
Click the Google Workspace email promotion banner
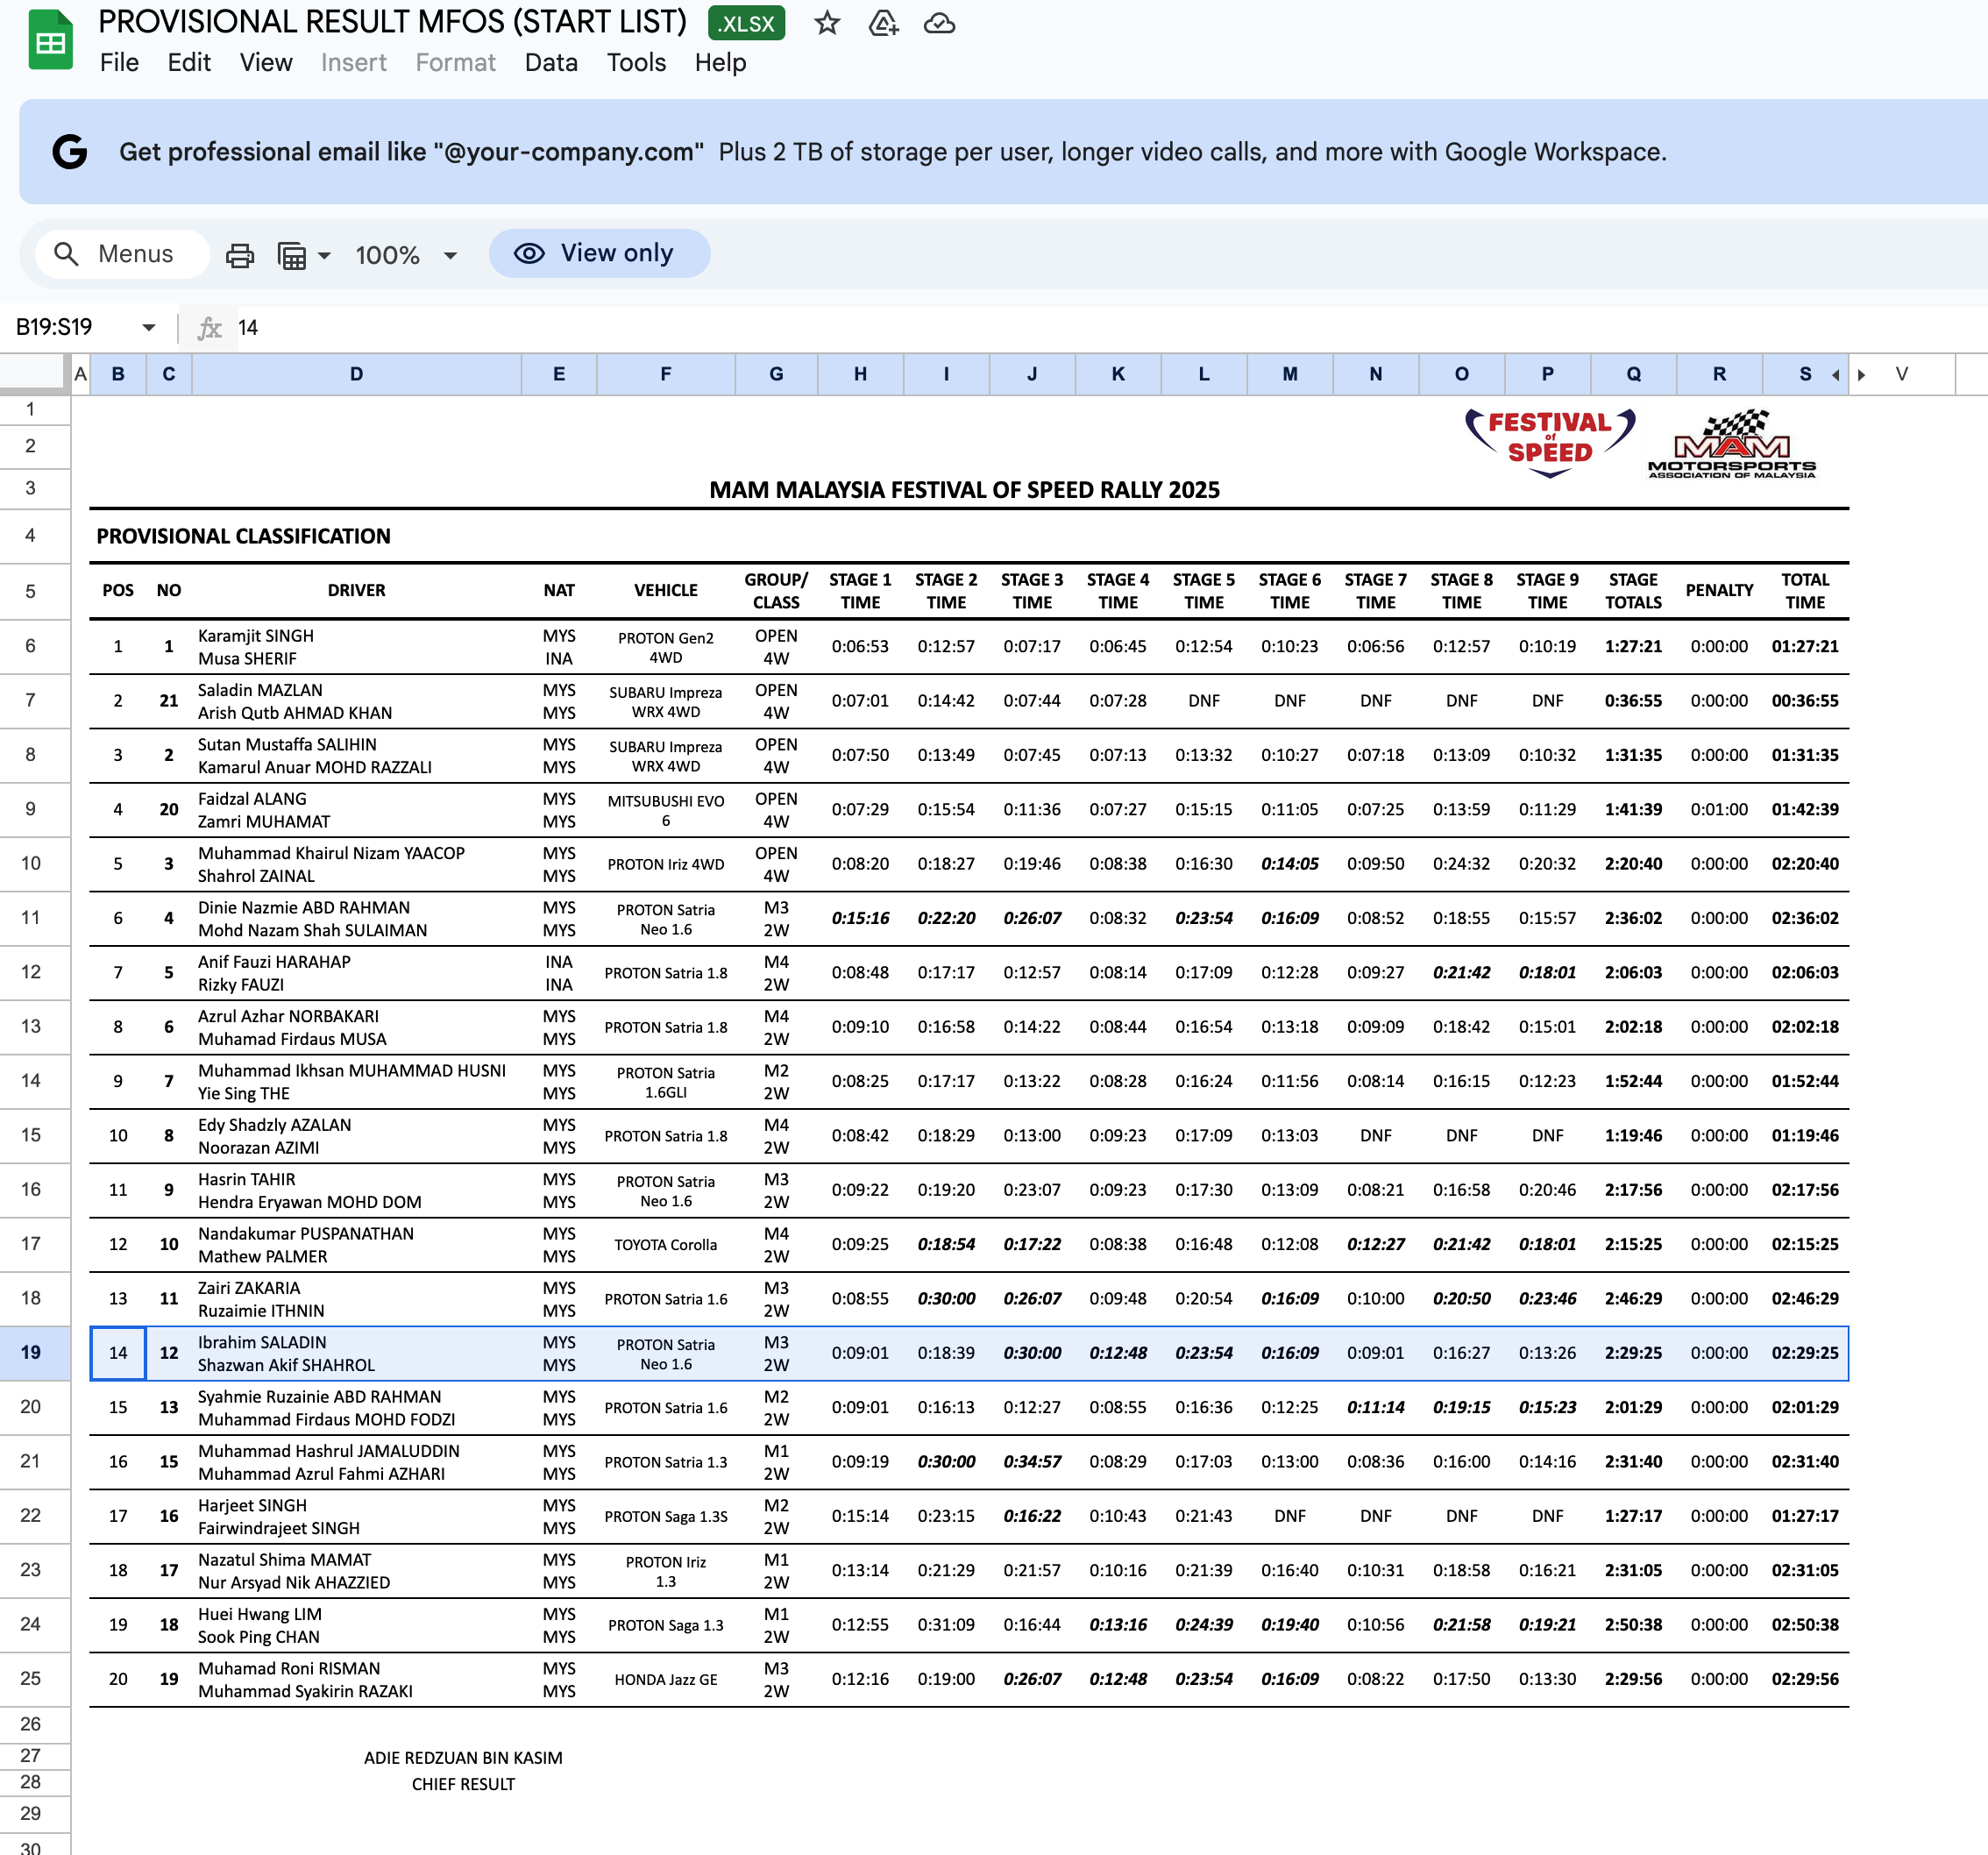point(1003,152)
